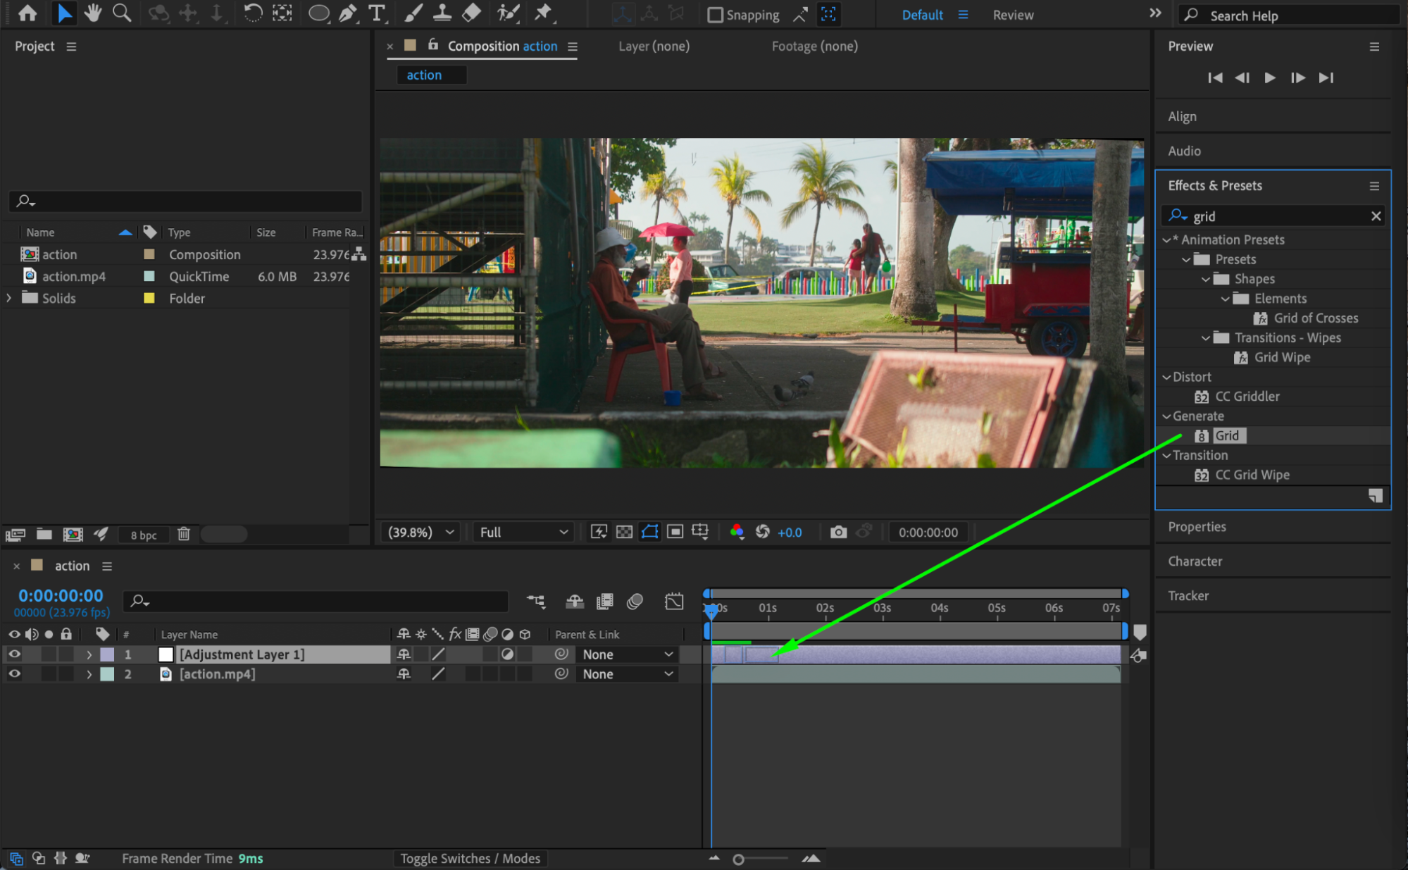This screenshot has height=870, width=1408.
Task: Open the Project panel menu
Action: pos(71,46)
